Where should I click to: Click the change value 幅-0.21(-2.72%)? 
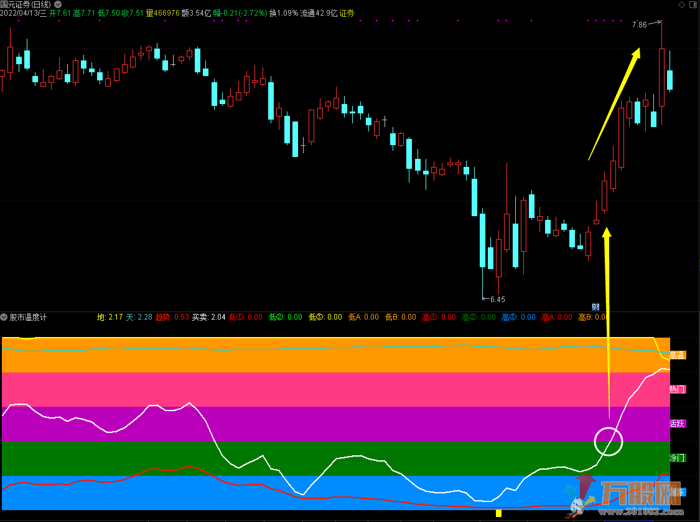pyautogui.click(x=240, y=14)
